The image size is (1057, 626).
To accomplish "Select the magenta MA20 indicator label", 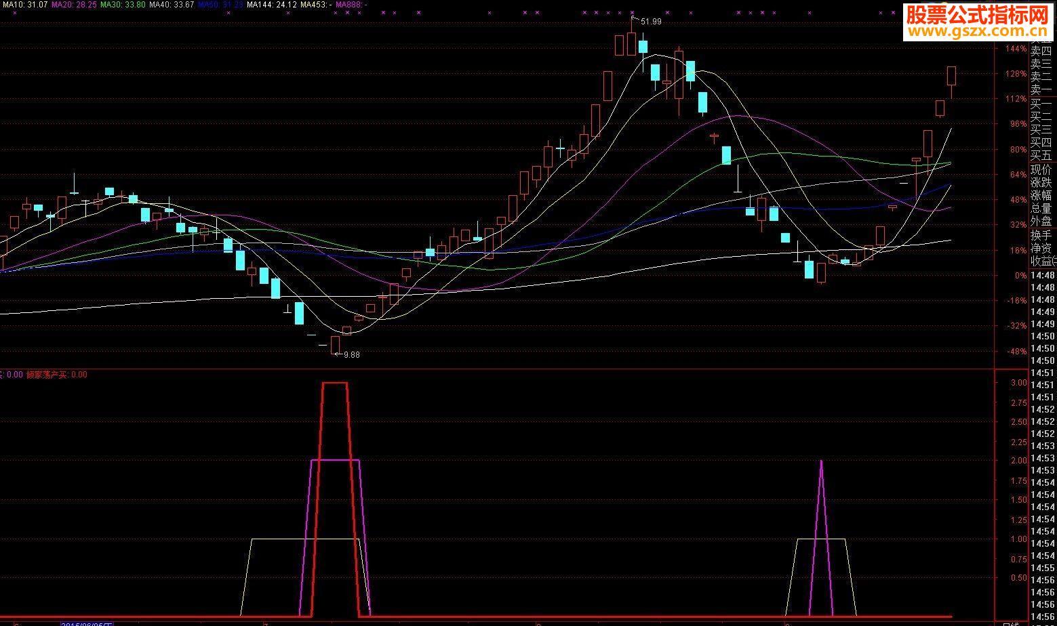I will [74, 4].
